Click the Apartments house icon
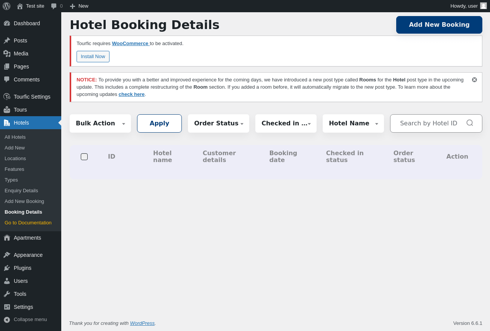Image resolution: width=490 pixels, height=331 pixels. 7,238
